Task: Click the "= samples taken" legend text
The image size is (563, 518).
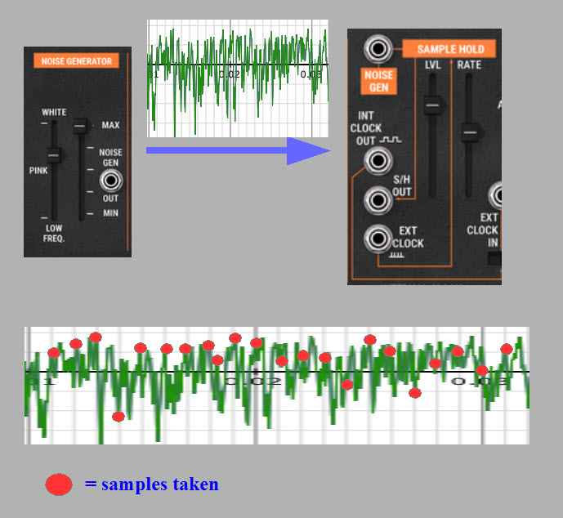Action: [151, 485]
